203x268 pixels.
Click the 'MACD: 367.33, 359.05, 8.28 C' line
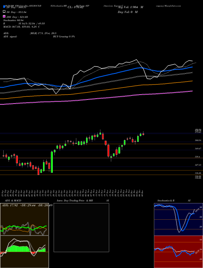click(x=22, y=27)
